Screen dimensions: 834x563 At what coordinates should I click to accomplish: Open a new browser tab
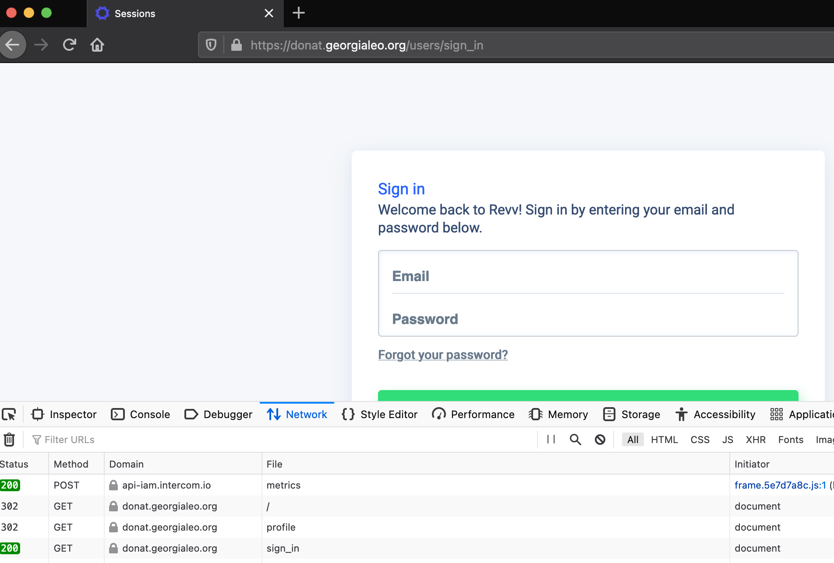(x=299, y=13)
